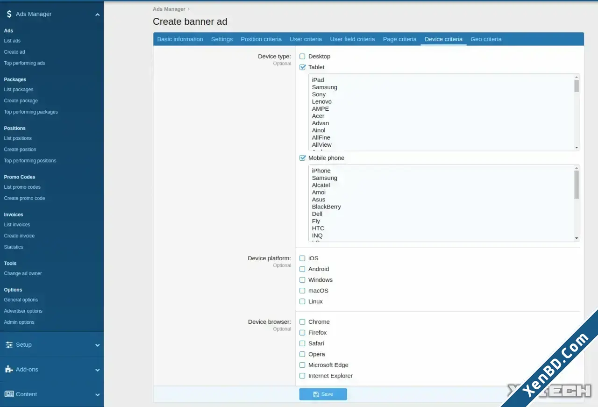Open List promo codes link
Screen dimensions: 598x407
(x=22, y=187)
